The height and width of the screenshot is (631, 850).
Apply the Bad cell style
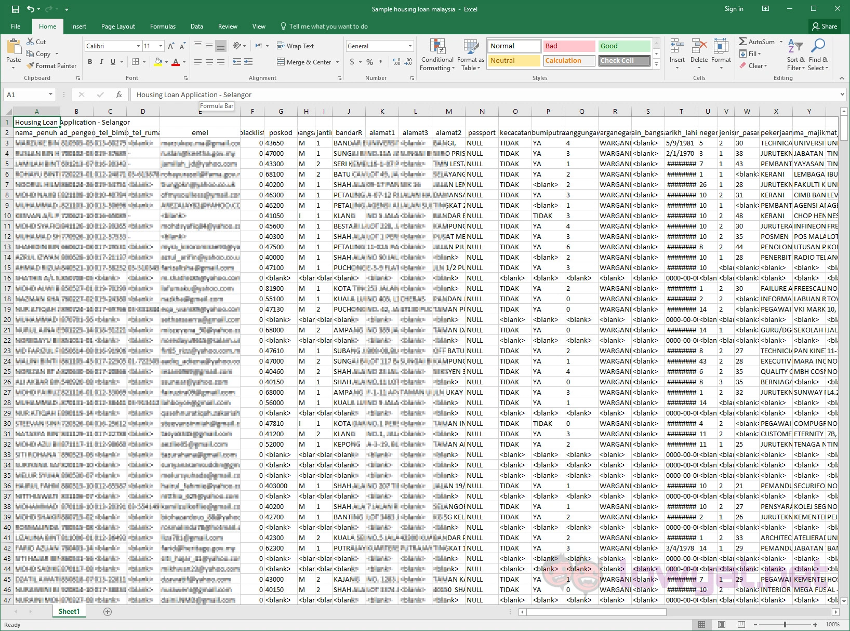569,46
